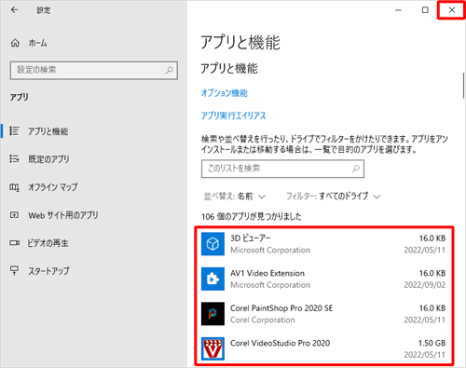Click the list icon beside アプリと機能
Viewport: 466px width, 368px height.
tap(14, 130)
